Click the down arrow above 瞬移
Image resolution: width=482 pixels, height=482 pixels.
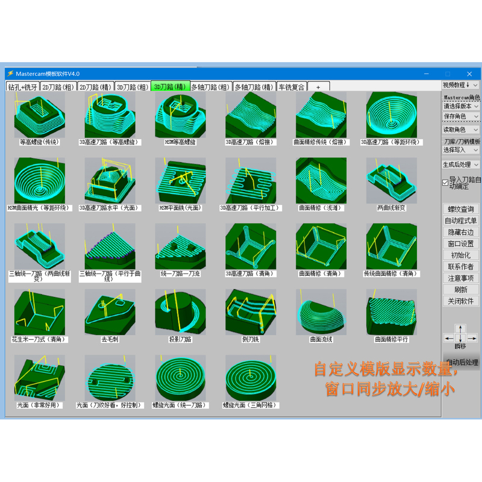click(460, 339)
